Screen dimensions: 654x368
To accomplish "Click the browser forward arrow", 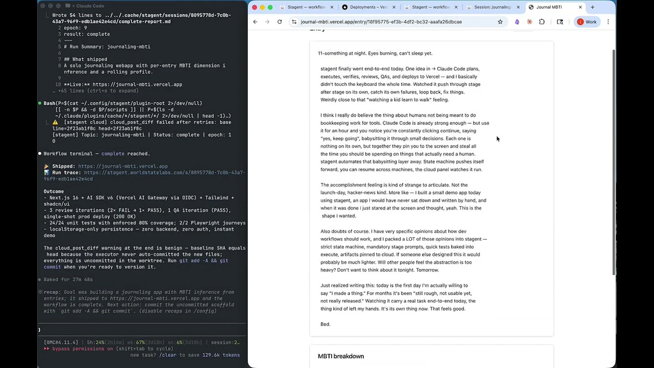I will [x=267, y=22].
